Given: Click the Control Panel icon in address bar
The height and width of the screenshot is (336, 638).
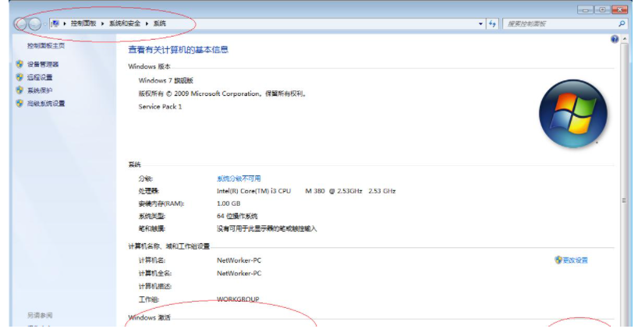Looking at the screenshot, I should click(55, 24).
